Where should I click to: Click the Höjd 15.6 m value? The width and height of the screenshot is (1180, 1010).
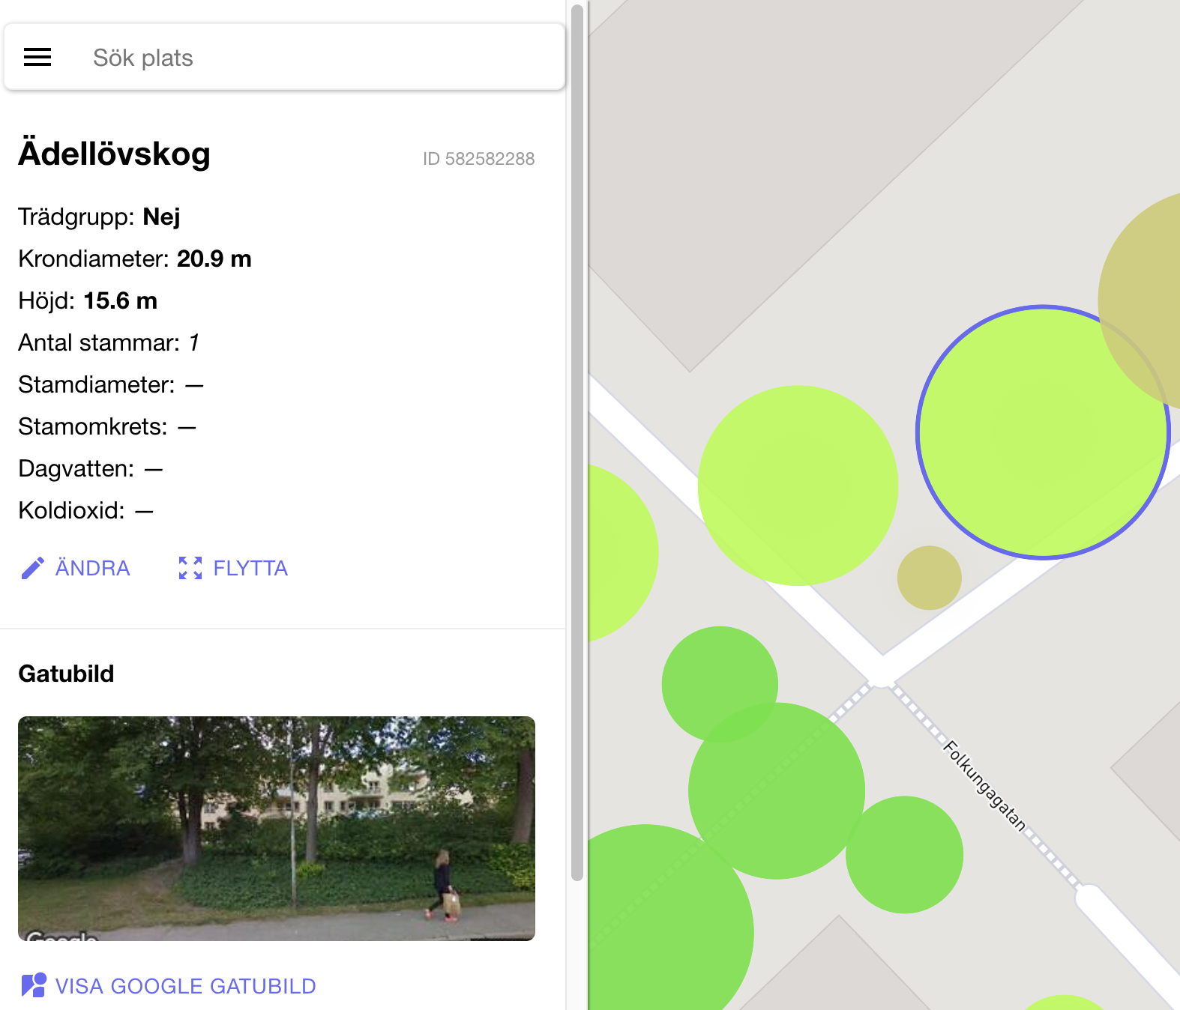pos(120,300)
